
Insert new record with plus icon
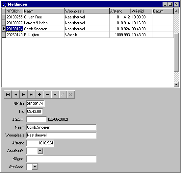pyautogui.click(x=39, y=95)
